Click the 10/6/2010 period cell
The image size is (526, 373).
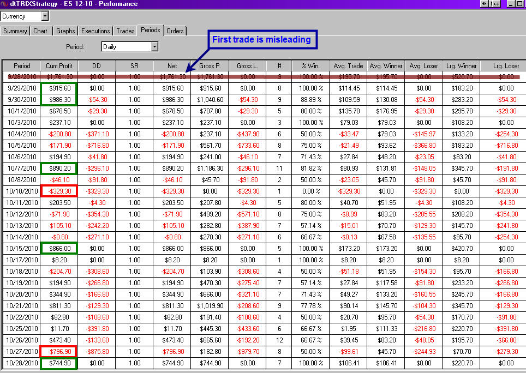click(22, 157)
